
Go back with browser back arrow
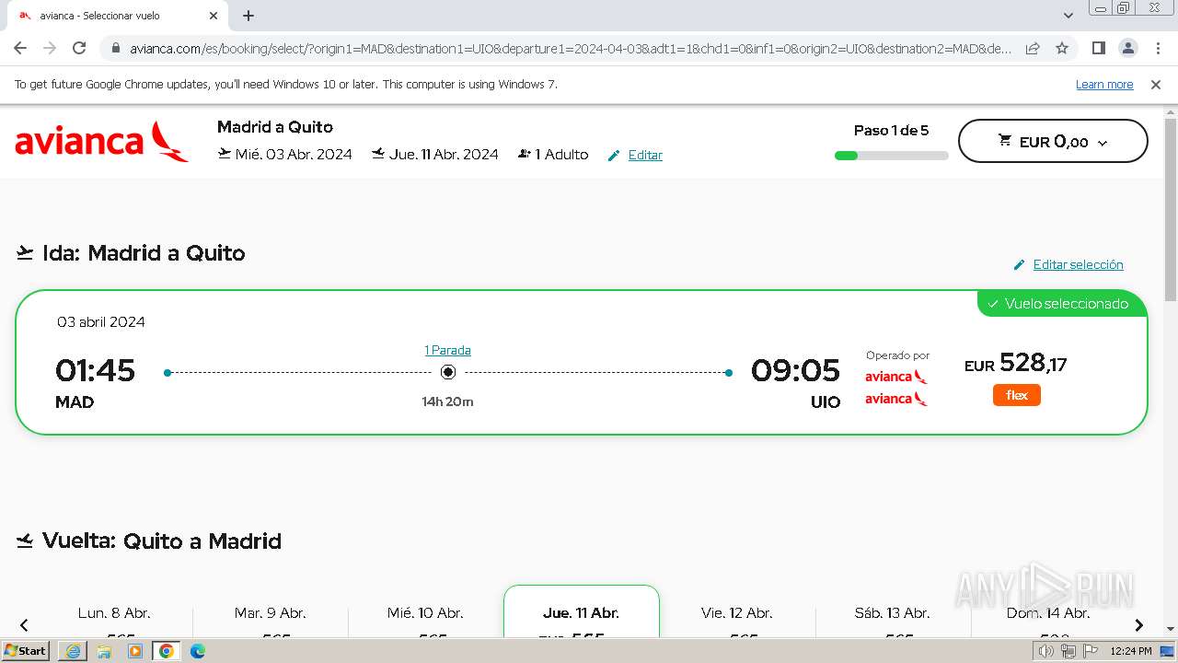20,48
